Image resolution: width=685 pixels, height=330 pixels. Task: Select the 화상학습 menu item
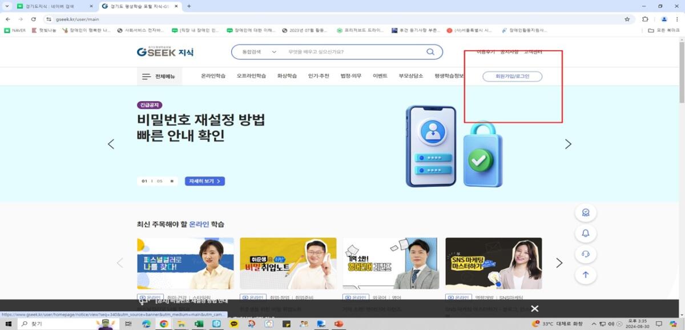(x=287, y=76)
